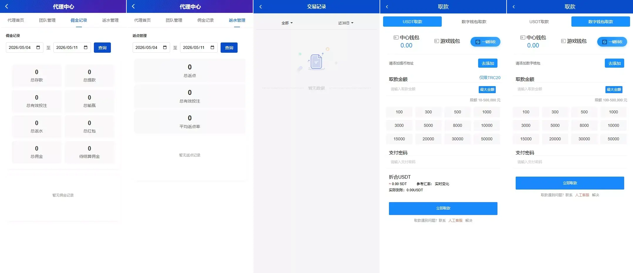Open 代理首页 tab in rebate management screen
Image resolution: width=633 pixels, height=273 pixels.
click(x=143, y=20)
